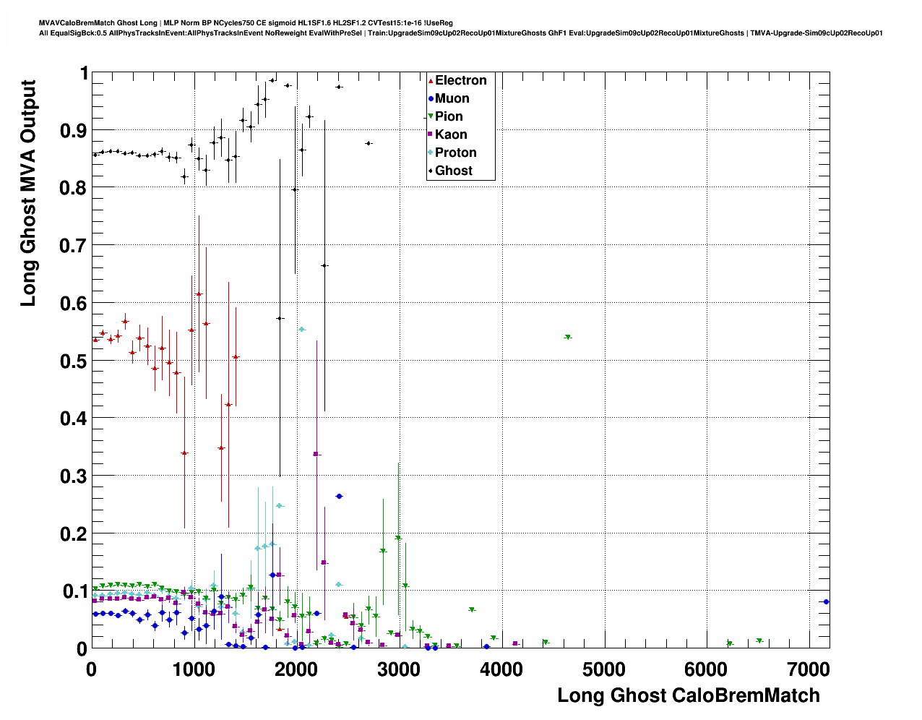
Task: Click the isolated cyan Proton point near 0.55
Action: pyautogui.click(x=302, y=330)
